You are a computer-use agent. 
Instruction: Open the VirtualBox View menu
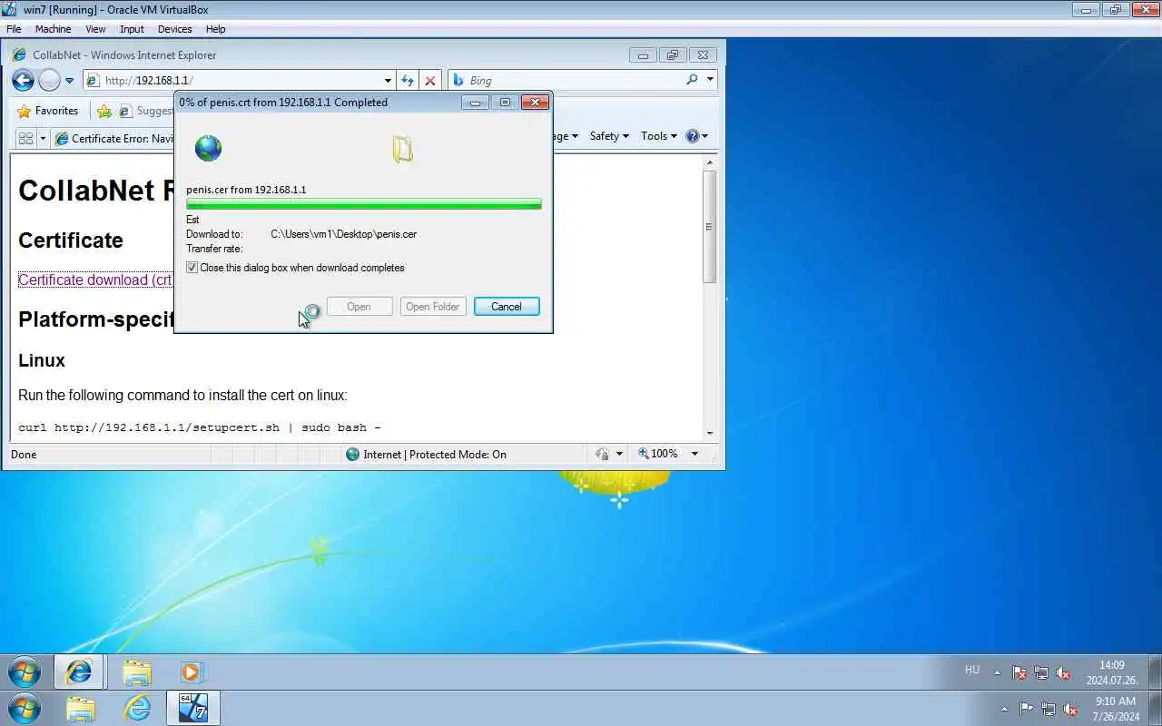tap(95, 29)
